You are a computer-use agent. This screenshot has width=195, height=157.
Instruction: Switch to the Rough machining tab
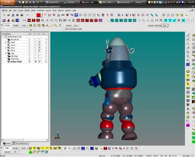(15, 148)
